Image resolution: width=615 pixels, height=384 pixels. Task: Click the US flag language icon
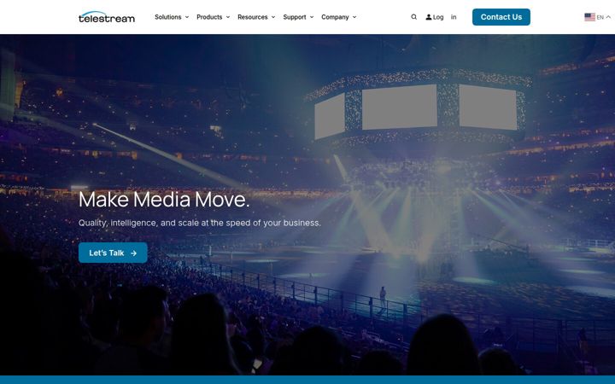click(x=589, y=17)
